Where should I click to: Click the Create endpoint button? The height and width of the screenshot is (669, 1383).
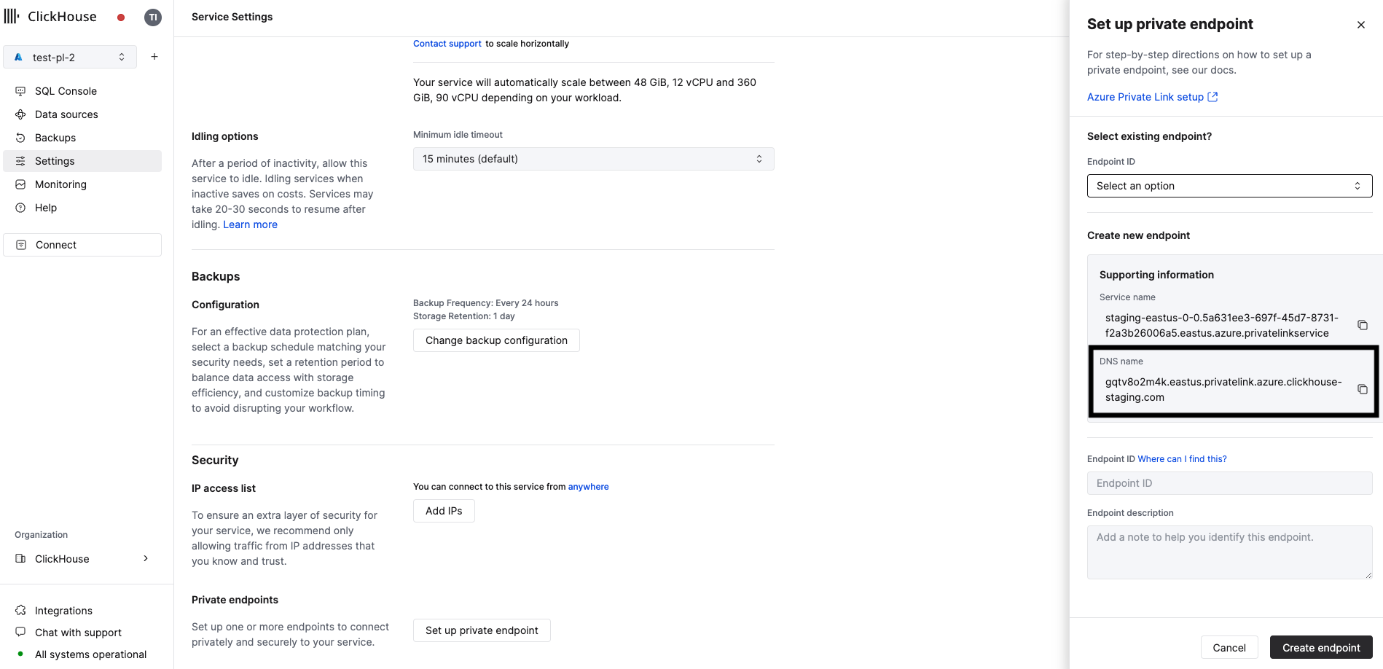click(1320, 647)
